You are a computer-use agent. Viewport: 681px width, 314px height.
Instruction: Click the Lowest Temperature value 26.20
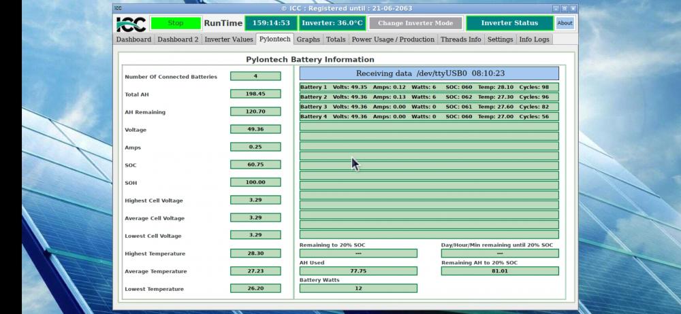coord(255,288)
